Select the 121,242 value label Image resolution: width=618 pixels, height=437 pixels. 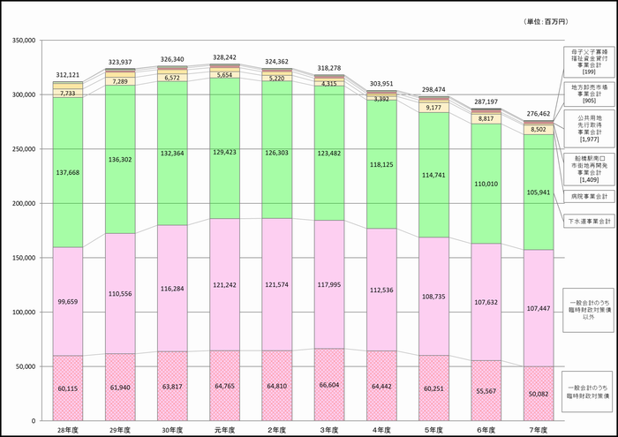[x=224, y=285]
